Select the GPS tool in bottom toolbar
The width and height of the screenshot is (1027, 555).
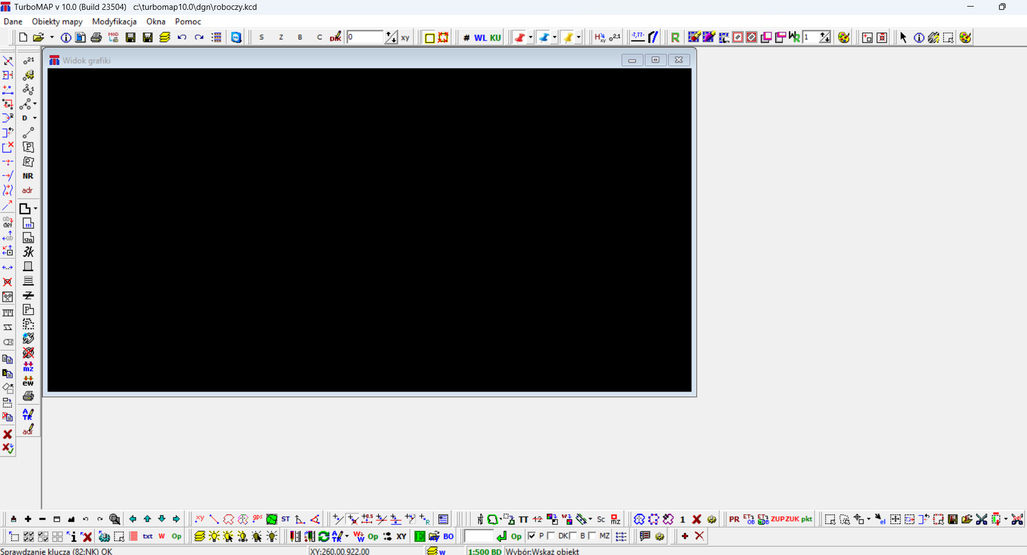[257, 518]
